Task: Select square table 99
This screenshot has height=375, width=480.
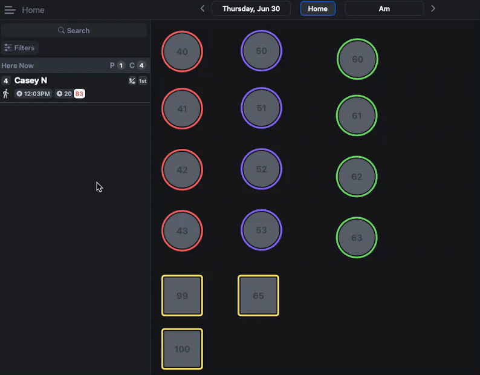Action: pos(182,296)
